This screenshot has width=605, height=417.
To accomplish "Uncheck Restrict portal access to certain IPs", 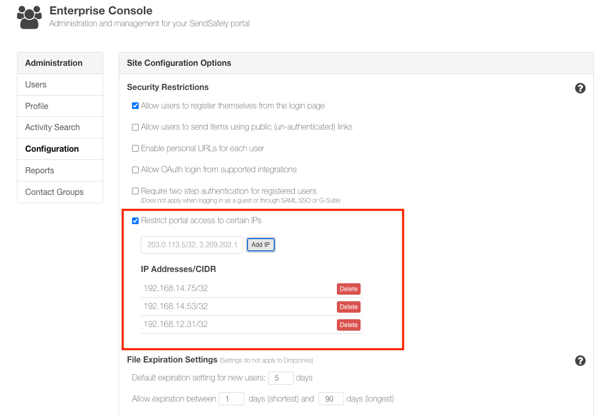I will click(135, 221).
